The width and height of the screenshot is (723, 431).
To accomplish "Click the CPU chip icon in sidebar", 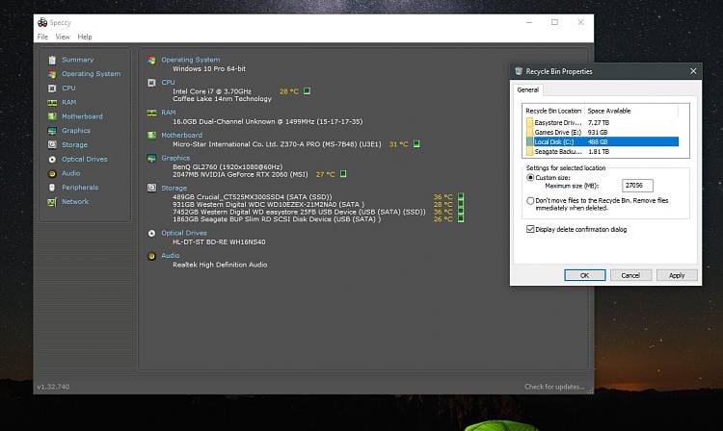I will pyautogui.click(x=52, y=89).
